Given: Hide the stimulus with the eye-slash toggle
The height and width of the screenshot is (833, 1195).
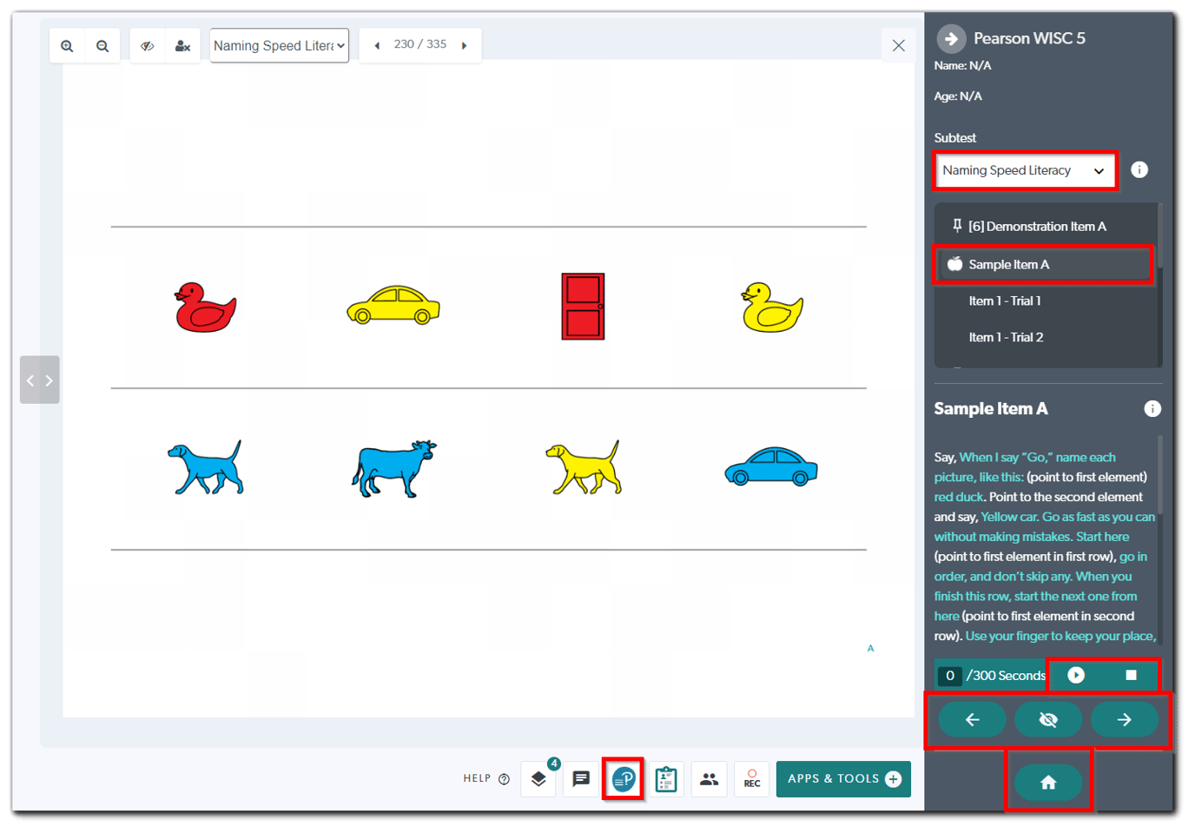Looking at the screenshot, I should [x=1048, y=719].
